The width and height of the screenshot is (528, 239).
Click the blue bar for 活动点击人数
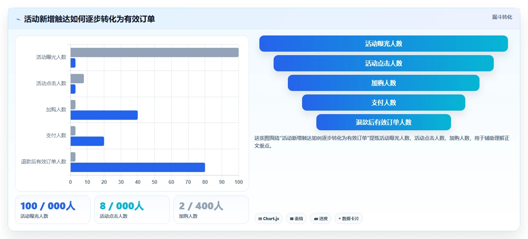click(73, 89)
